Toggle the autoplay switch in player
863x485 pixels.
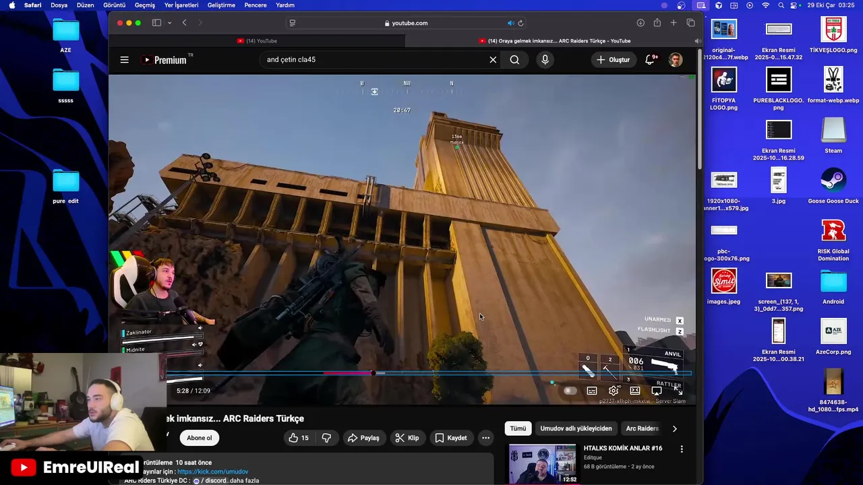click(x=570, y=391)
